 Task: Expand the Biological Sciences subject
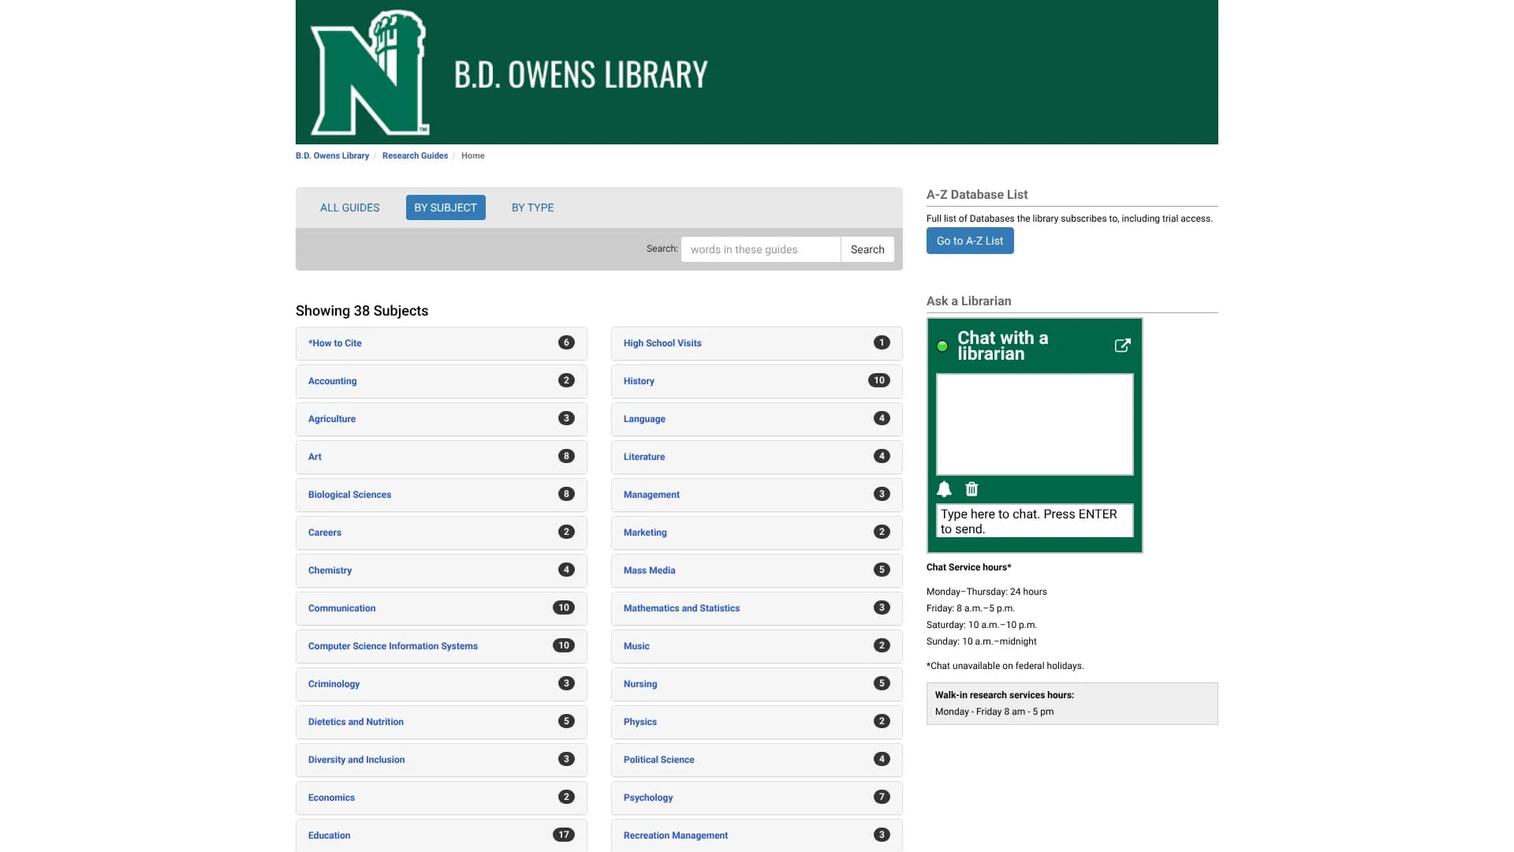(x=349, y=495)
